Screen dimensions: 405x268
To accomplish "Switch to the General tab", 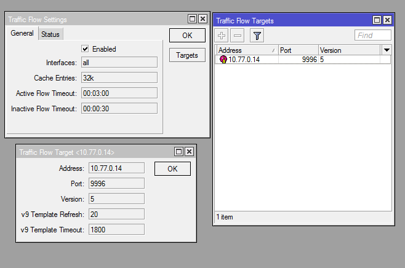I will click(22, 33).
